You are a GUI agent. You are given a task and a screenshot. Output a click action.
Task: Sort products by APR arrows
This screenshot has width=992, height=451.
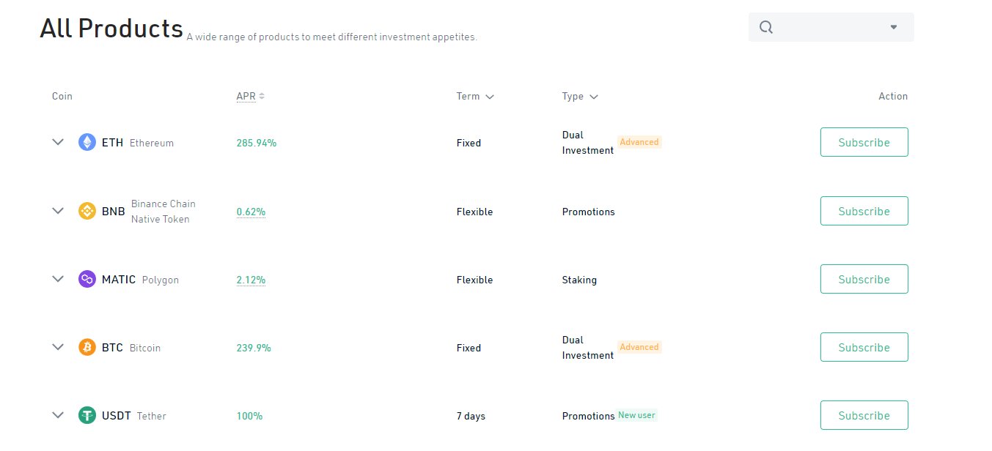click(262, 96)
